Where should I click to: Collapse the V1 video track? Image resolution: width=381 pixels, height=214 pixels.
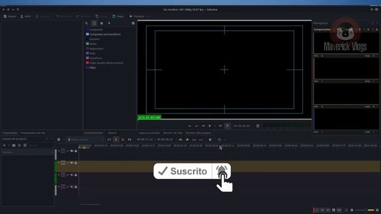click(x=59, y=163)
